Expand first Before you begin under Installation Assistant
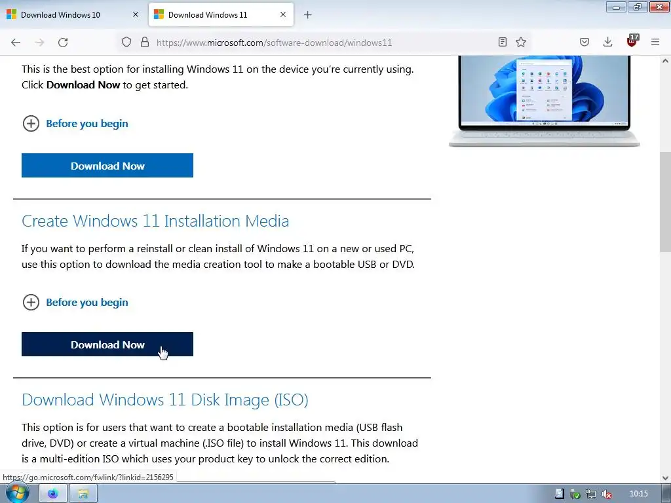 [75, 124]
